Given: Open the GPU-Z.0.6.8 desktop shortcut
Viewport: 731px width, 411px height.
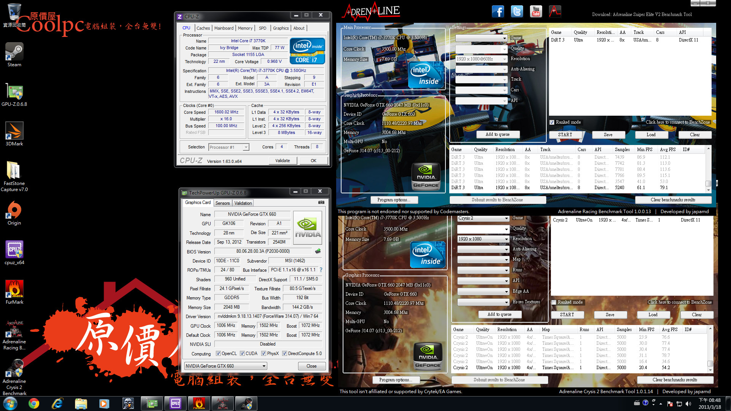Looking at the screenshot, I should (x=14, y=94).
